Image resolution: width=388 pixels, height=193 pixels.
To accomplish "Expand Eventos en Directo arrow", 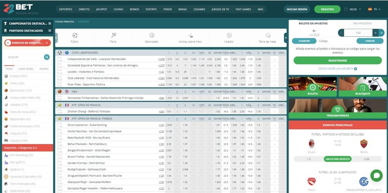I will 47,43.
